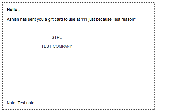Click the Note: label

coord(12,103)
